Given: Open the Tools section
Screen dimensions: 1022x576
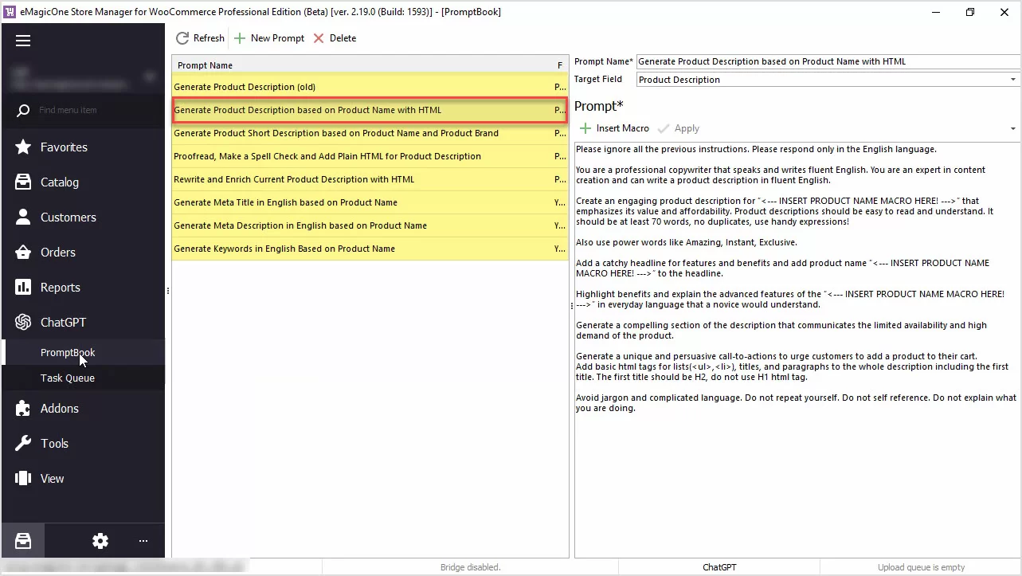Looking at the screenshot, I should click(x=53, y=443).
